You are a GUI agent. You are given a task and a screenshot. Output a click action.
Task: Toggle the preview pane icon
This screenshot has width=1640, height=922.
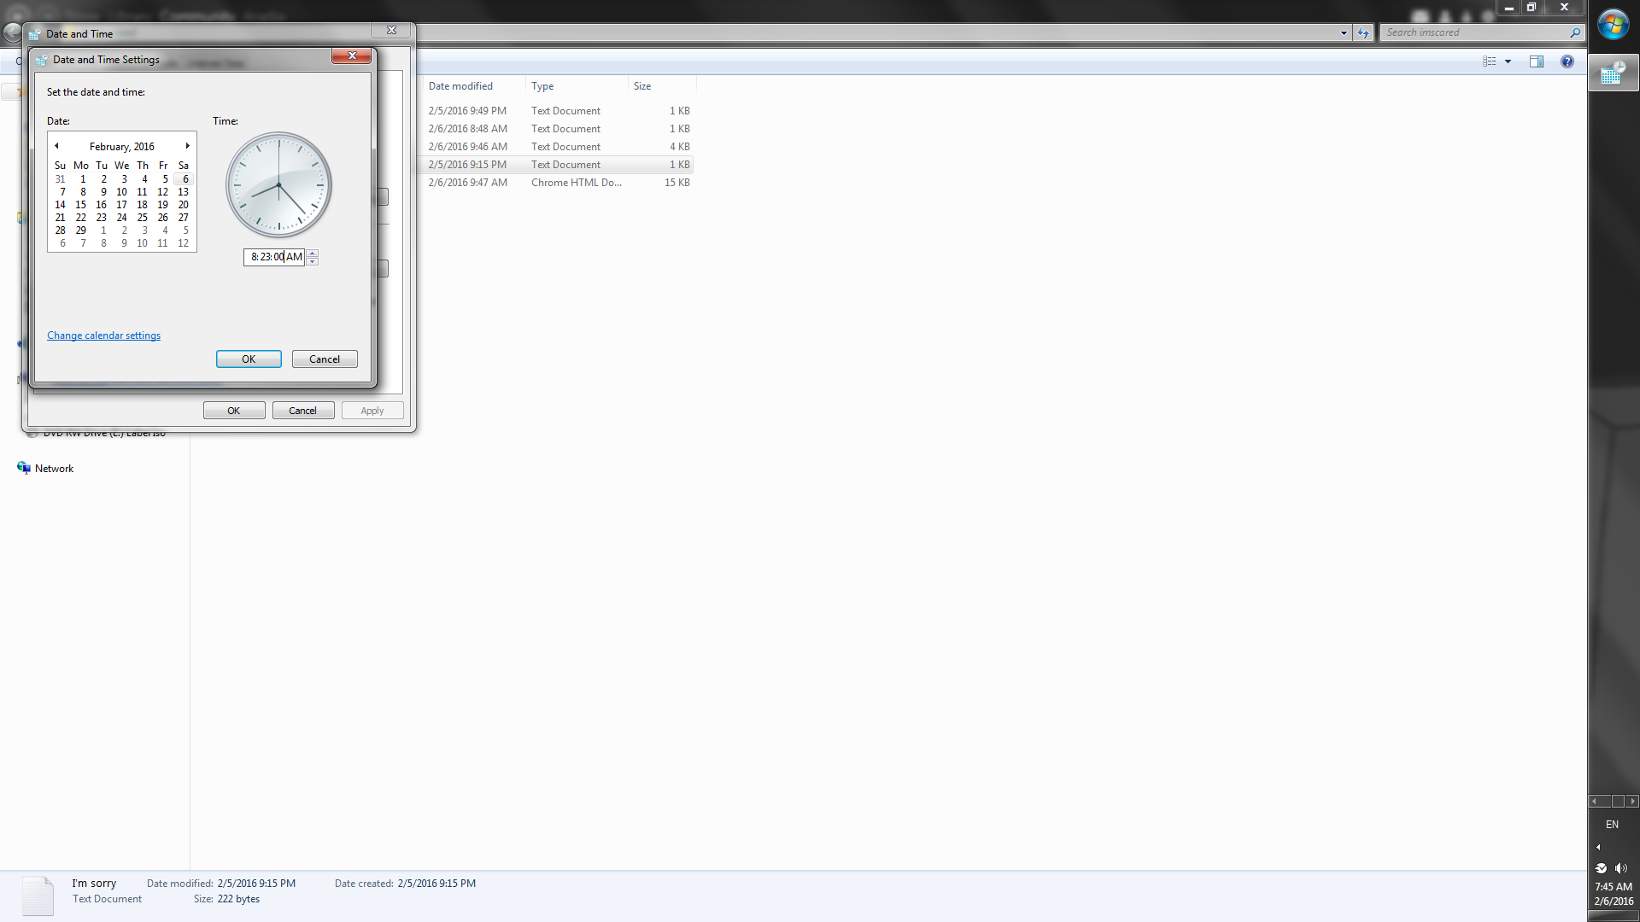click(1536, 61)
